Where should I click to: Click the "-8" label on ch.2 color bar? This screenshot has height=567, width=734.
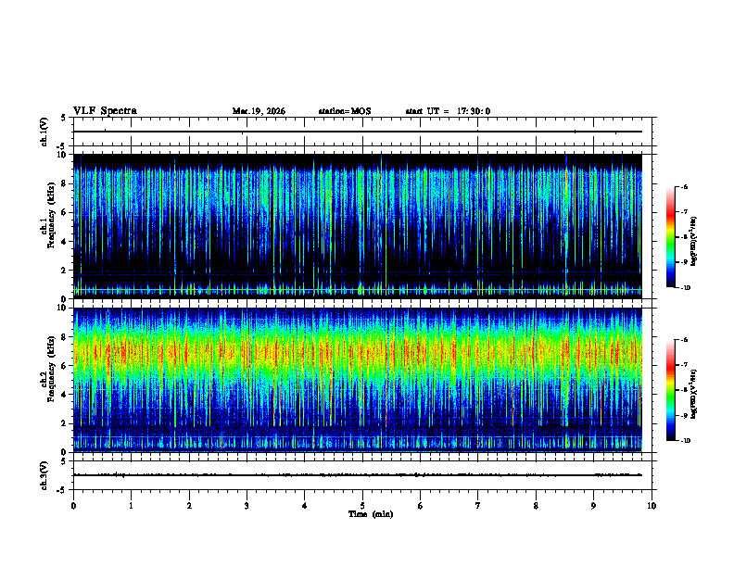pyautogui.click(x=684, y=390)
